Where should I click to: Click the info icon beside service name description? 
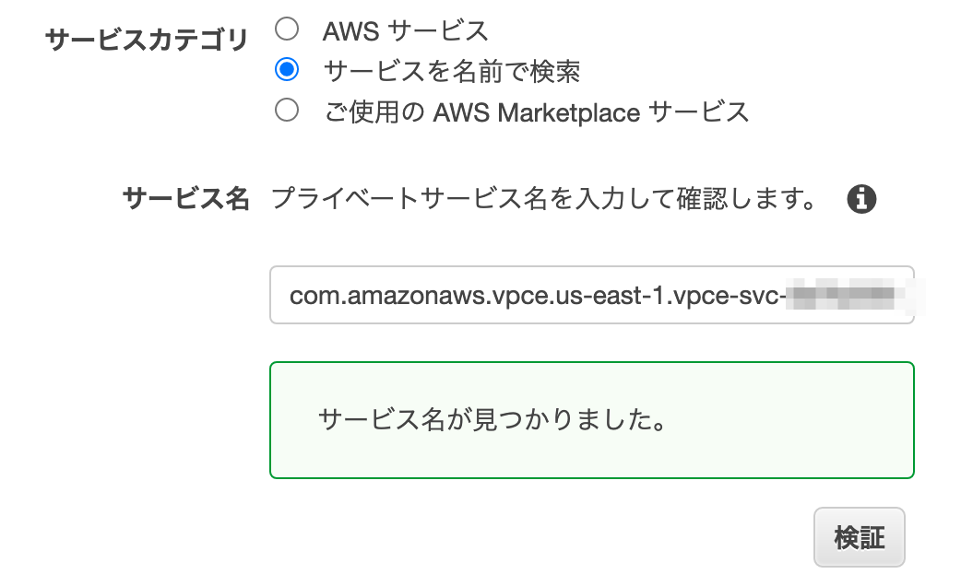861,199
